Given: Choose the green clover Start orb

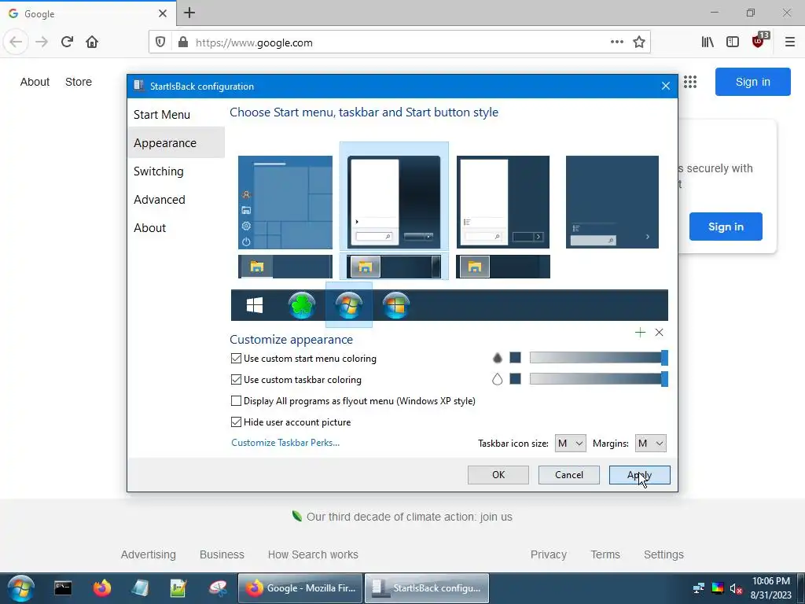Looking at the screenshot, I should pos(301,305).
